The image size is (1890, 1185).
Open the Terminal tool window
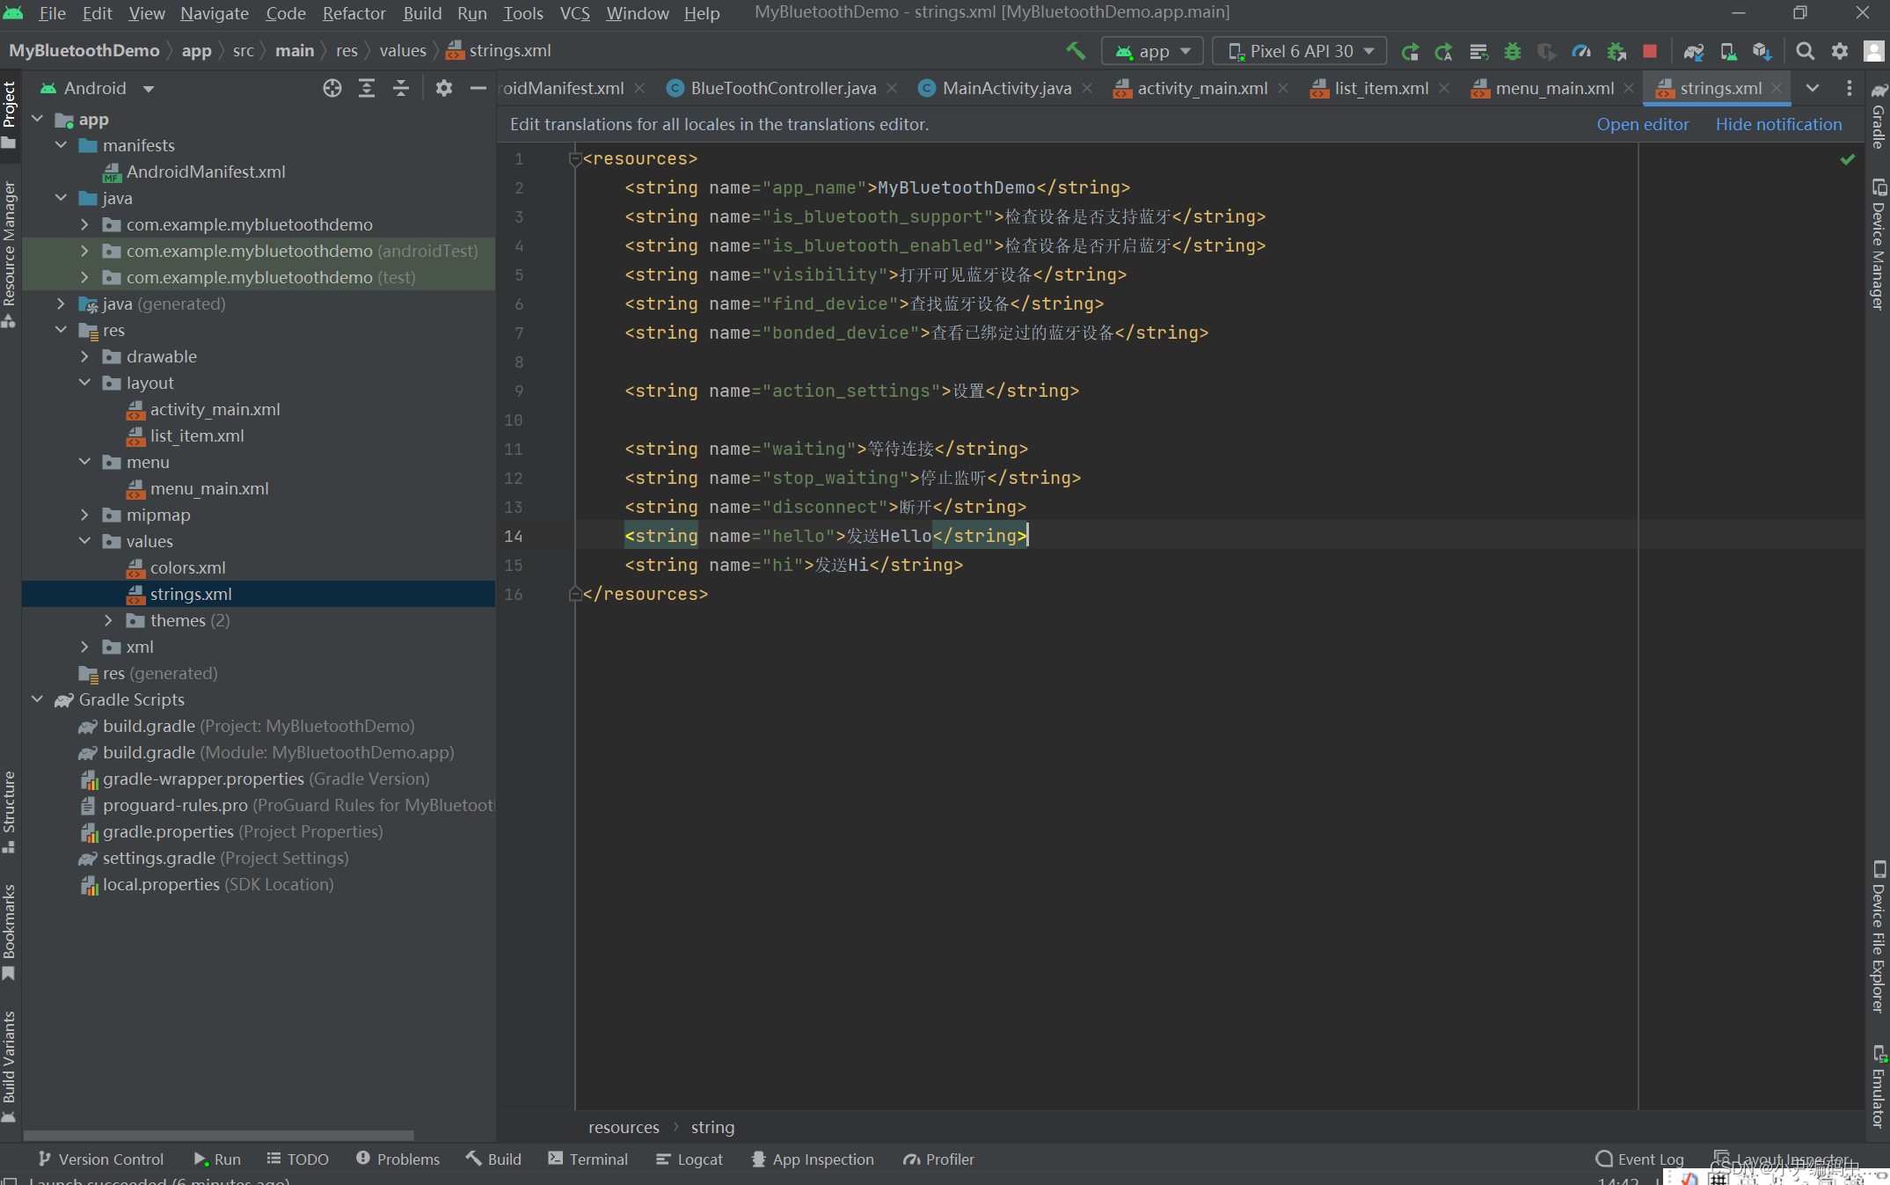pos(588,1159)
